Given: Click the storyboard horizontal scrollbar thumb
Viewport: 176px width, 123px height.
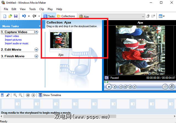Looking at the screenshot, I should (60, 116).
